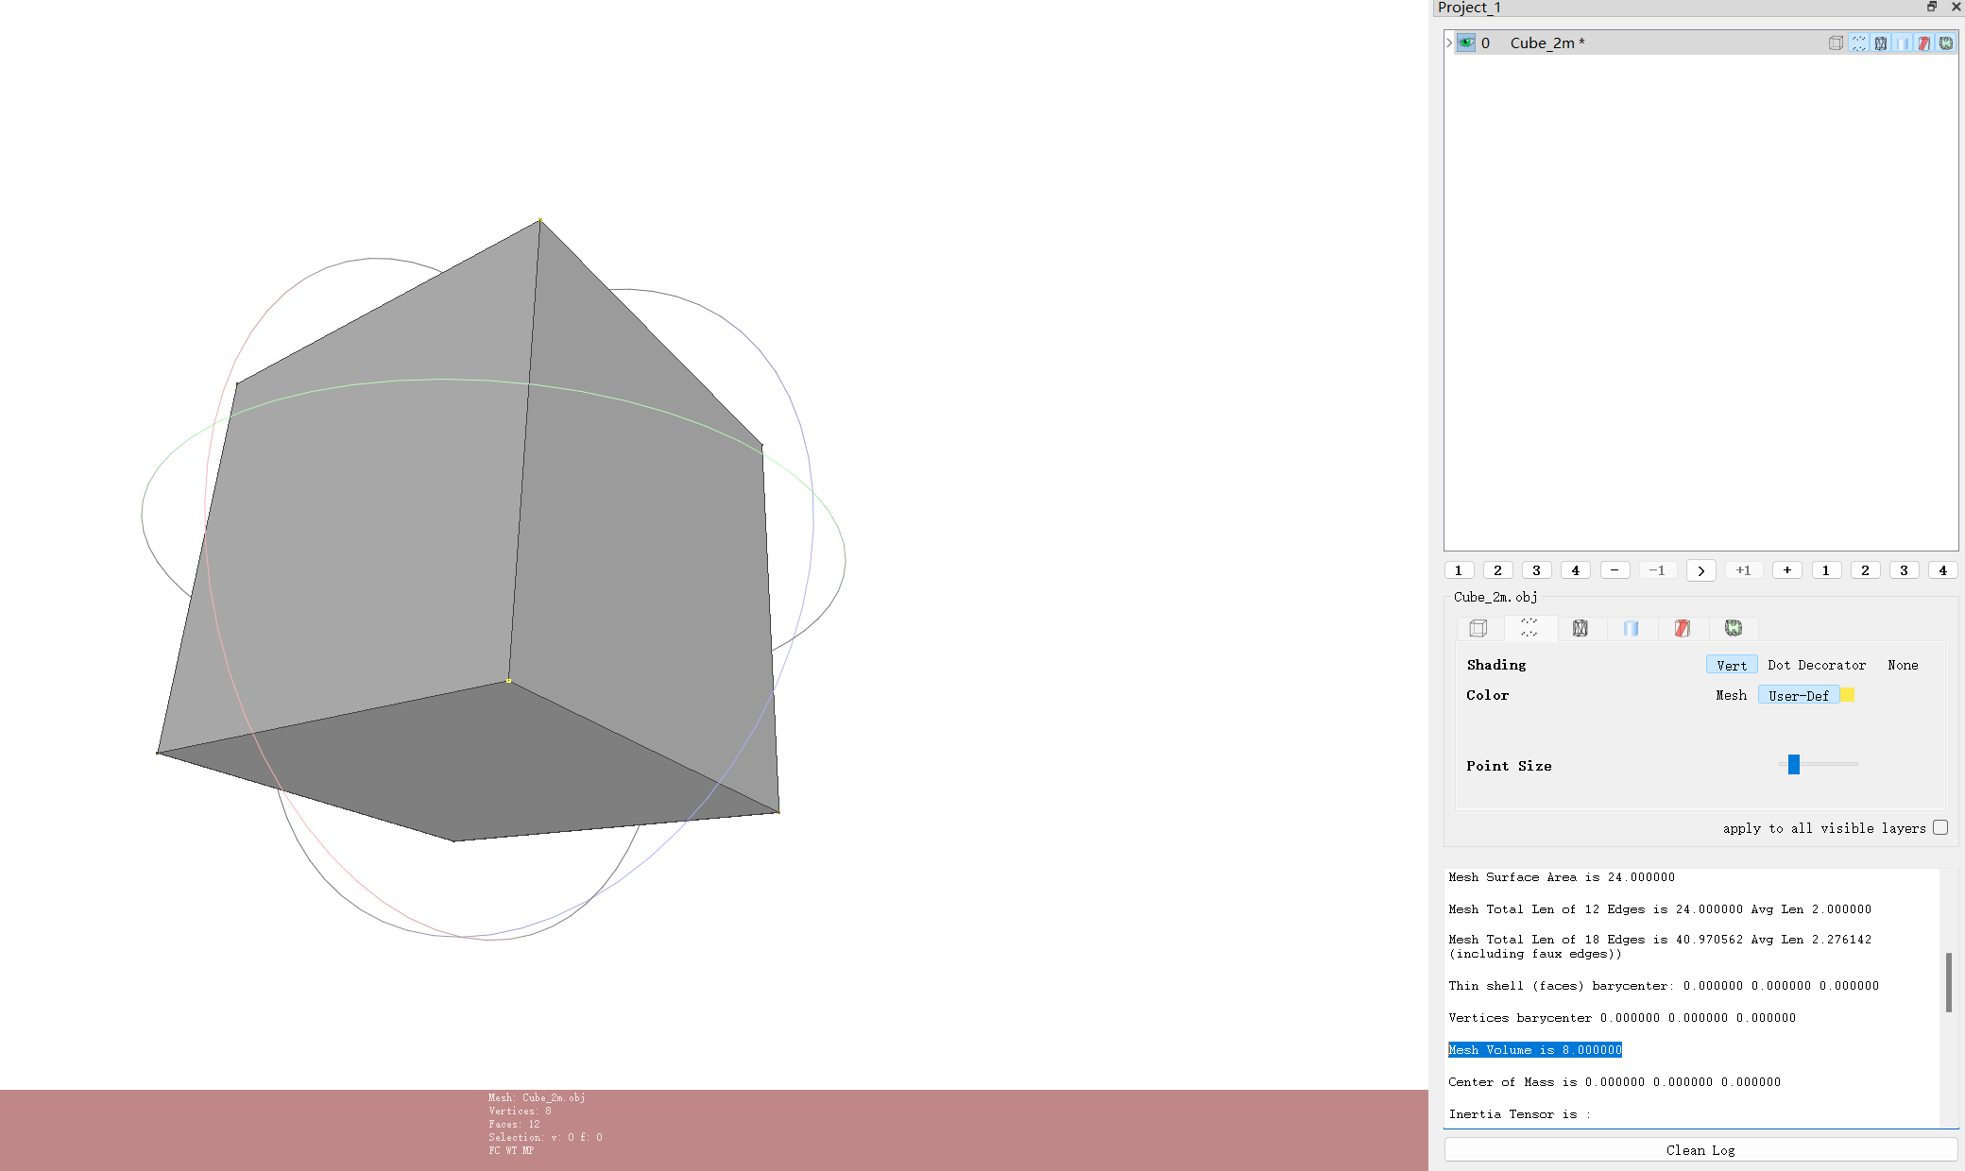Open the bounding box tab in Cube_2m.obj panel

click(1478, 628)
